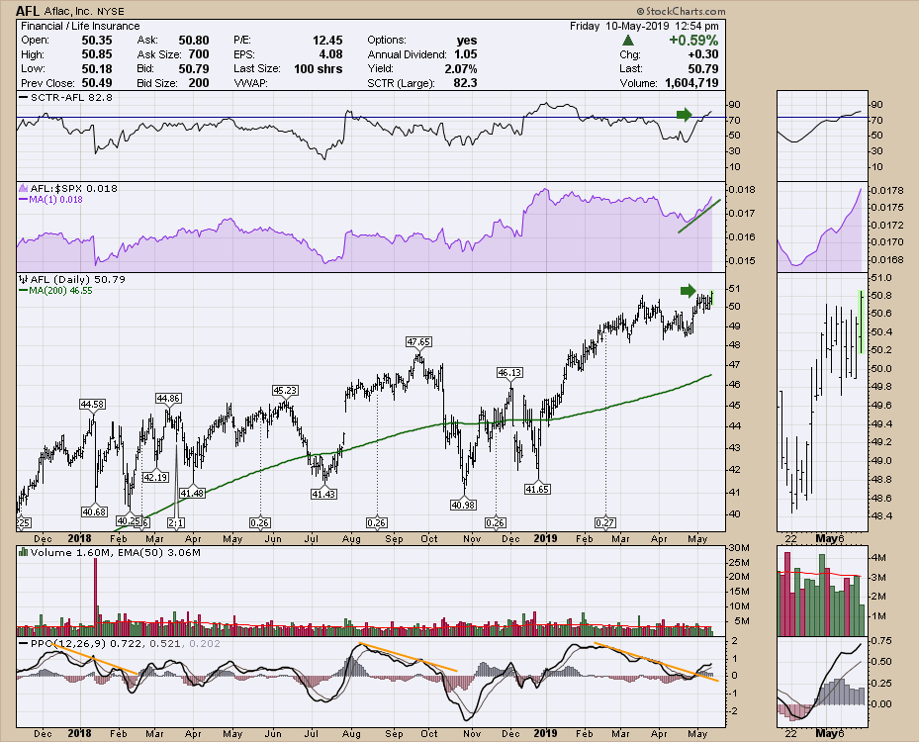Image resolution: width=919 pixels, height=743 pixels.
Task: Click the purple area icon beside AFL:$SPX
Action: (x=24, y=188)
